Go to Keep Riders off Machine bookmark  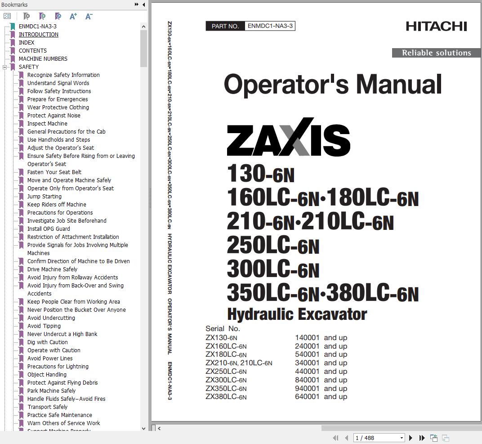point(57,205)
